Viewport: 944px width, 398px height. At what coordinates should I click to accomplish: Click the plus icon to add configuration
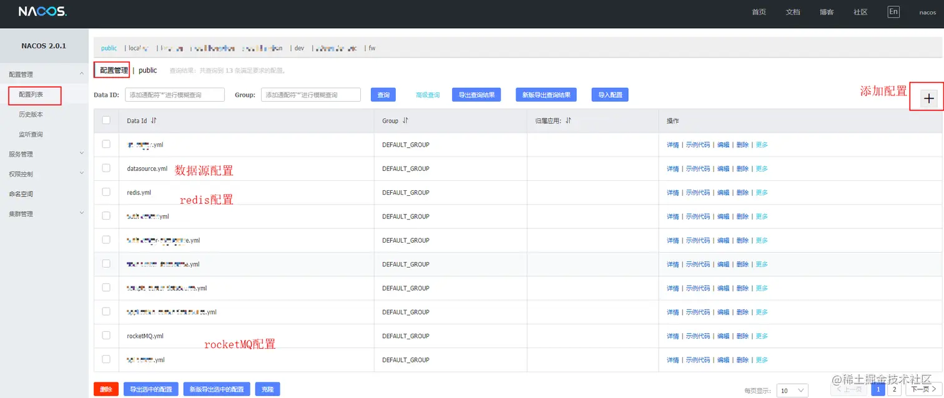(929, 99)
